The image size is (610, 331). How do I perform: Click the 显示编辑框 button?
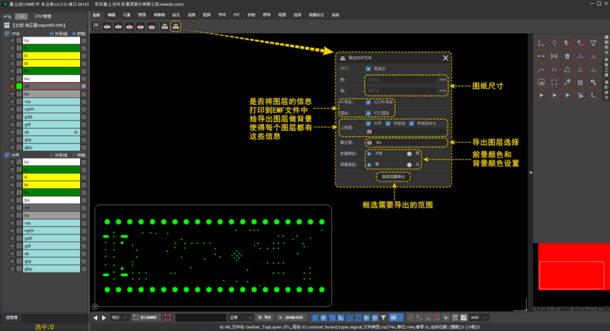(146, 318)
